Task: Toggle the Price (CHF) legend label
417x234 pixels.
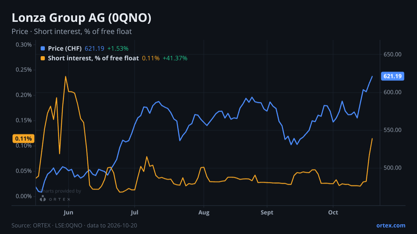Action: pos(65,49)
